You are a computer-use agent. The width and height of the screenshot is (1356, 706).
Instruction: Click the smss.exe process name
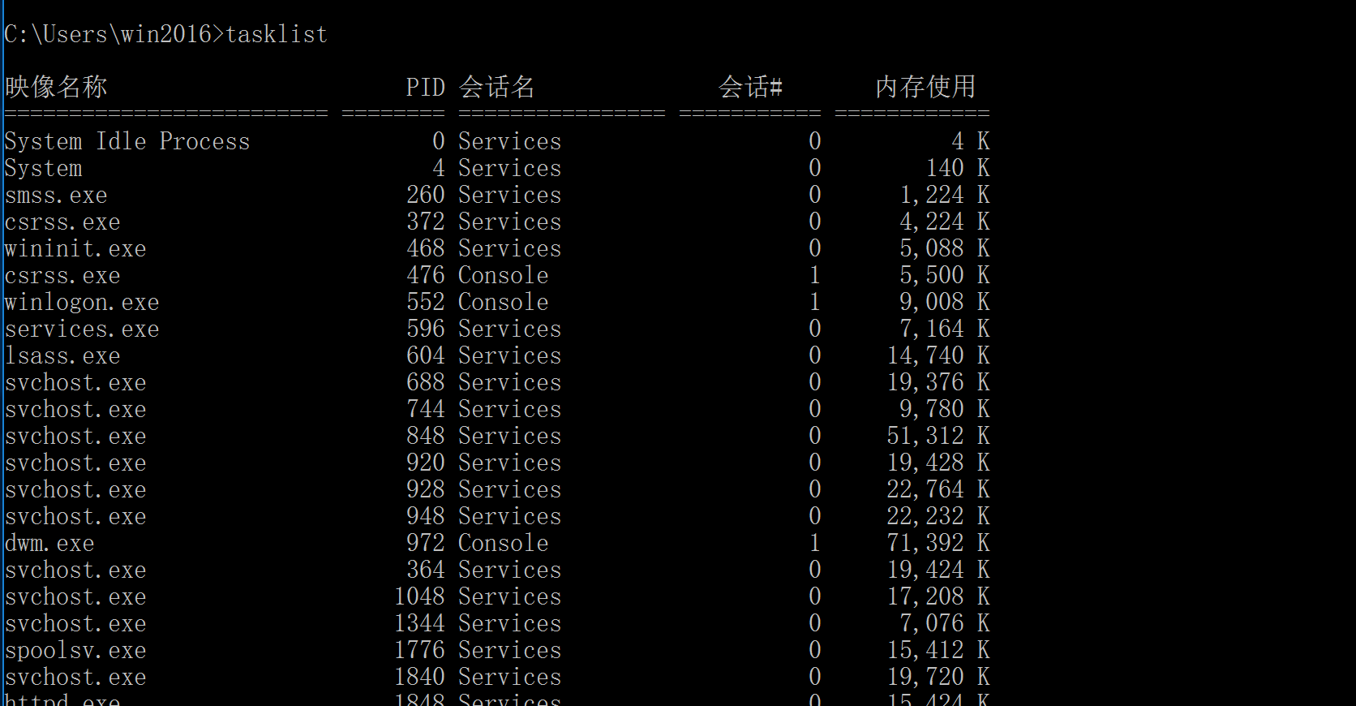pos(56,196)
